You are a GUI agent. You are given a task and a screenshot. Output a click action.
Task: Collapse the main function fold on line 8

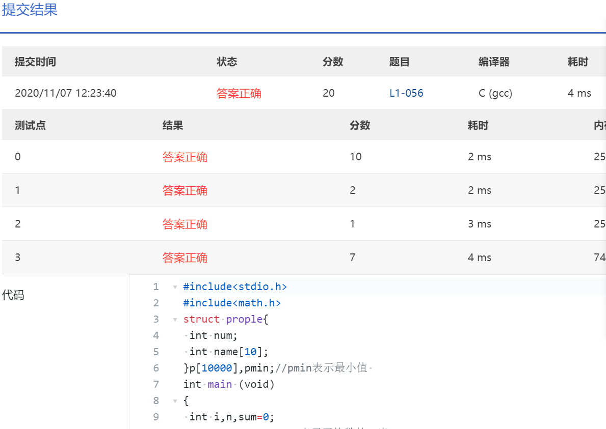175,401
